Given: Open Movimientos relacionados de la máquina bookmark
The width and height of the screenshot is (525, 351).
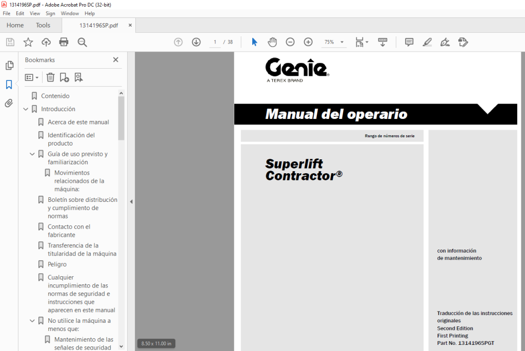Looking at the screenshot, I should 79,181.
